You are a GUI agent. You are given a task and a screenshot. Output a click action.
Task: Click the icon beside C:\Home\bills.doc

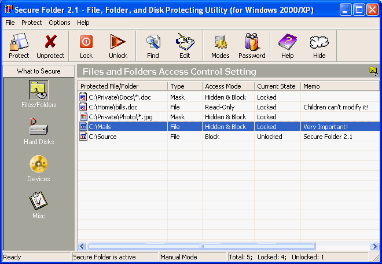click(83, 107)
